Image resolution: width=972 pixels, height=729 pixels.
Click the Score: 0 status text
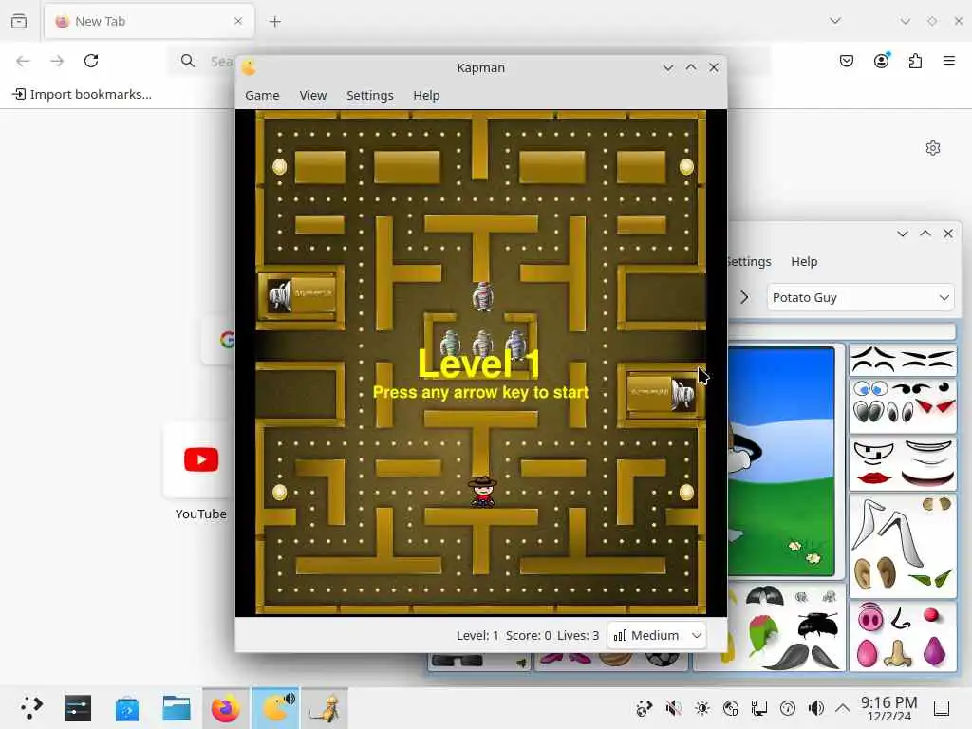(528, 635)
